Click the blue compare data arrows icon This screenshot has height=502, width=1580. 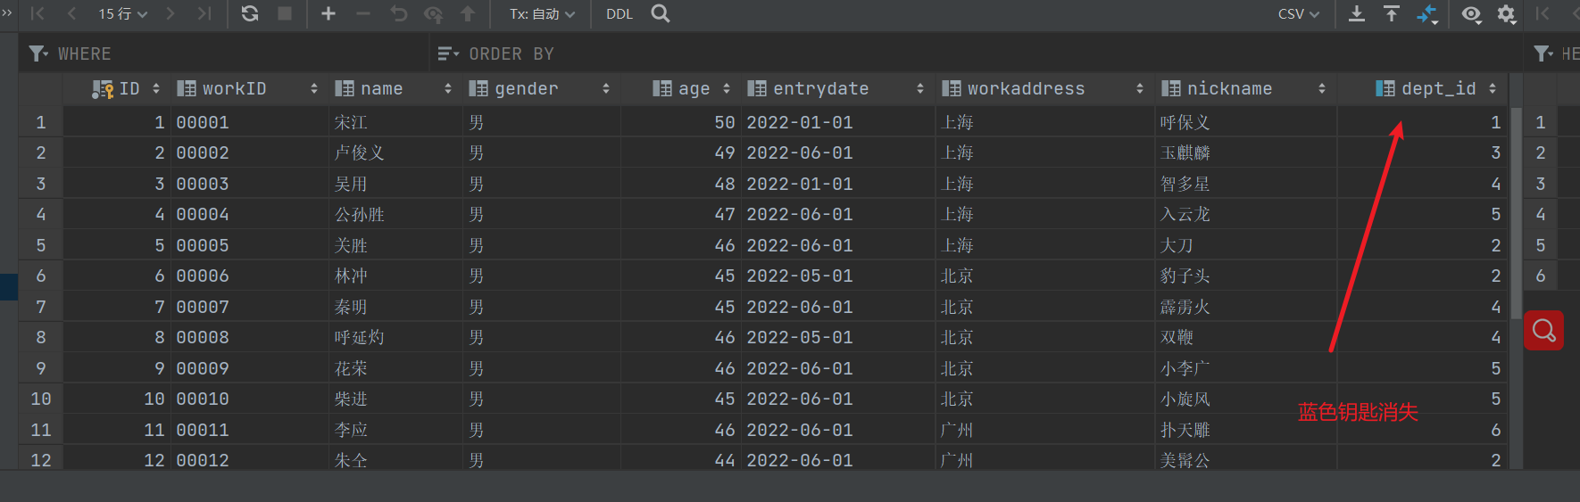click(1427, 13)
